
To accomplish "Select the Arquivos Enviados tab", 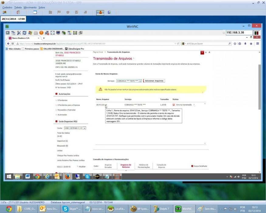I will pos(108,166).
